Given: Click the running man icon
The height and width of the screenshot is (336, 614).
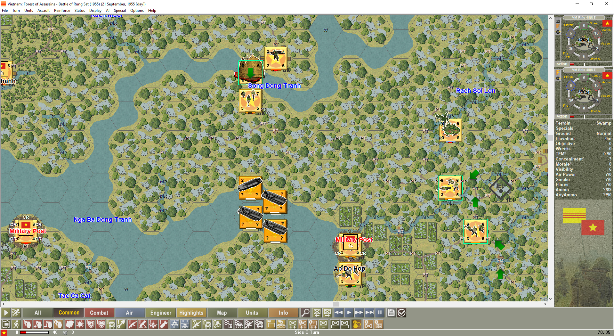Looking at the screenshot, I should point(16,313).
